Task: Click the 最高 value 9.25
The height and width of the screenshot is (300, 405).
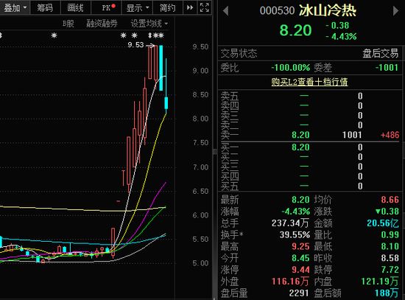Action: point(300,246)
